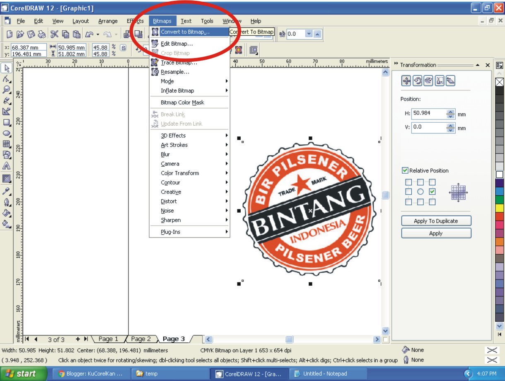Click the Cut scissors icon
Image resolution: width=505 pixels, height=381 pixels.
click(54, 34)
